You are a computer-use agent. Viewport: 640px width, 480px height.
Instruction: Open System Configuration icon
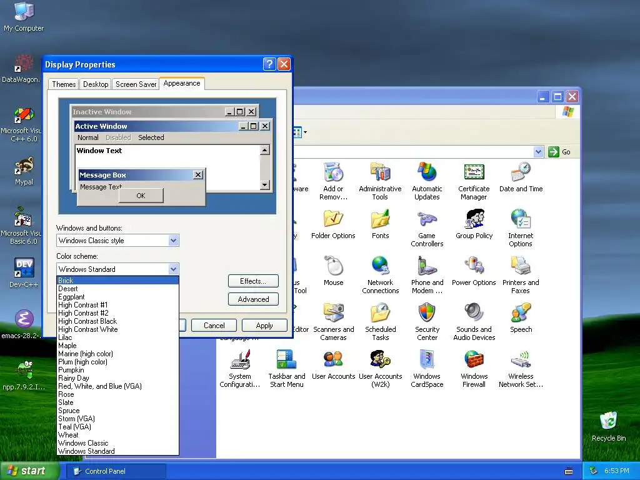239,369
